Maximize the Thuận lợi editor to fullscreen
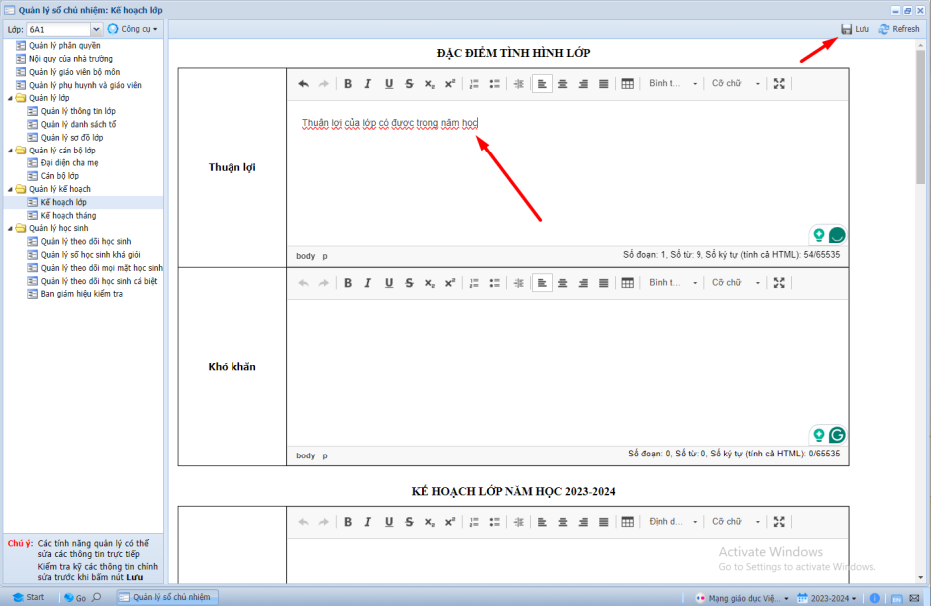The width and height of the screenshot is (932, 607). pyautogui.click(x=779, y=84)
